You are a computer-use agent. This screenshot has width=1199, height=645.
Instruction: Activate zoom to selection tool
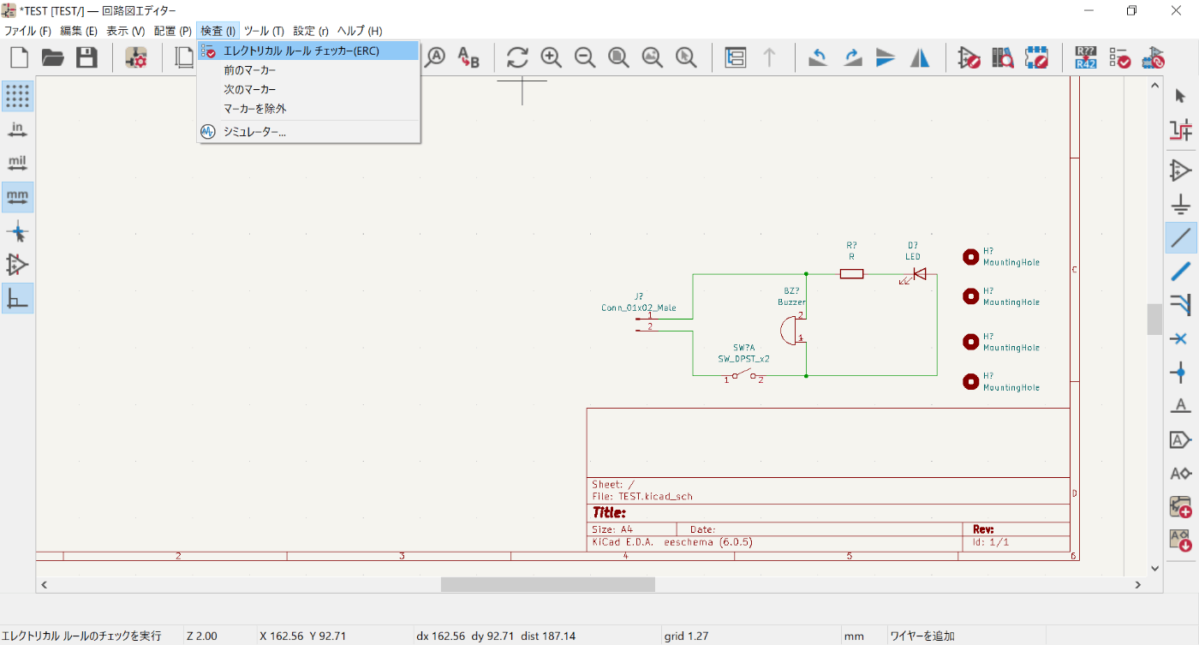coord(685,57)
